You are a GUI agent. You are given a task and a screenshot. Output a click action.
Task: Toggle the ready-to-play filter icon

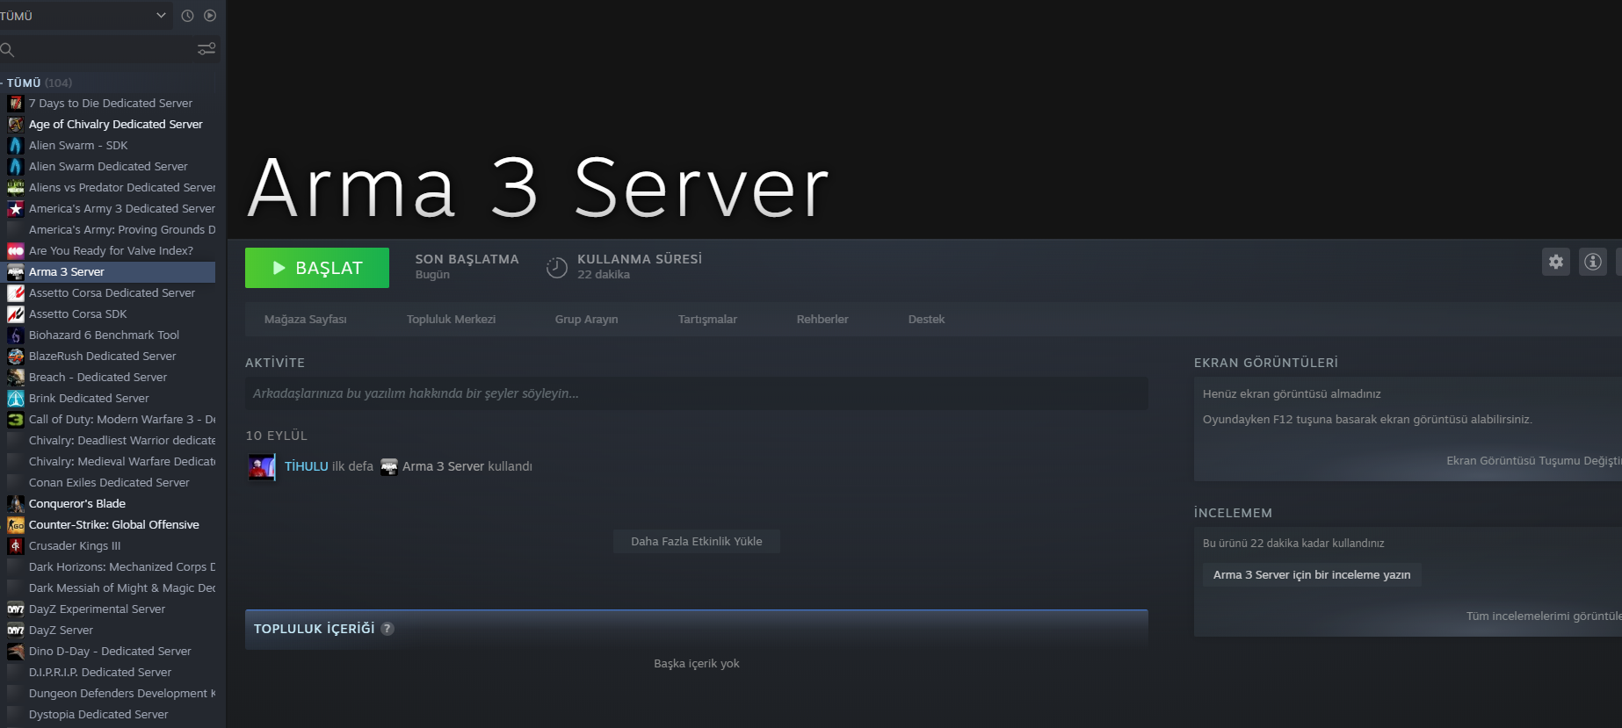[210, 16]
